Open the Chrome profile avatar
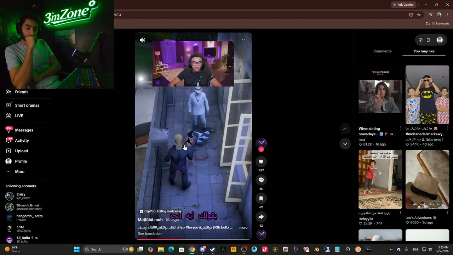 click(439, 15)
